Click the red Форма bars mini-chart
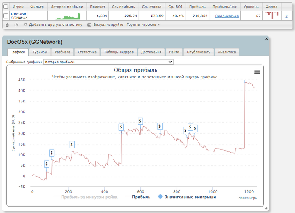This screenshot has height=213, width=295. tap(272, 16)
